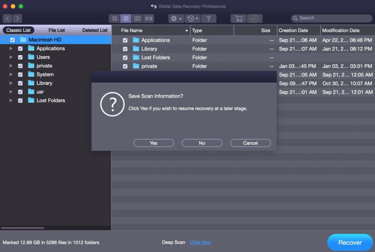Click the left panel horizontal scrollbar
This screenshot has height=252, width=375.
[22, 228]
